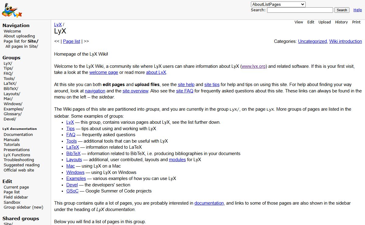Open Sandbox under Edit sidebar

point(12,202)
